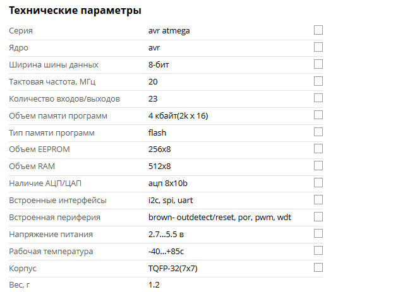
Task: Tick the Ядро avr checkbox
Action: [x=318, y=47]
